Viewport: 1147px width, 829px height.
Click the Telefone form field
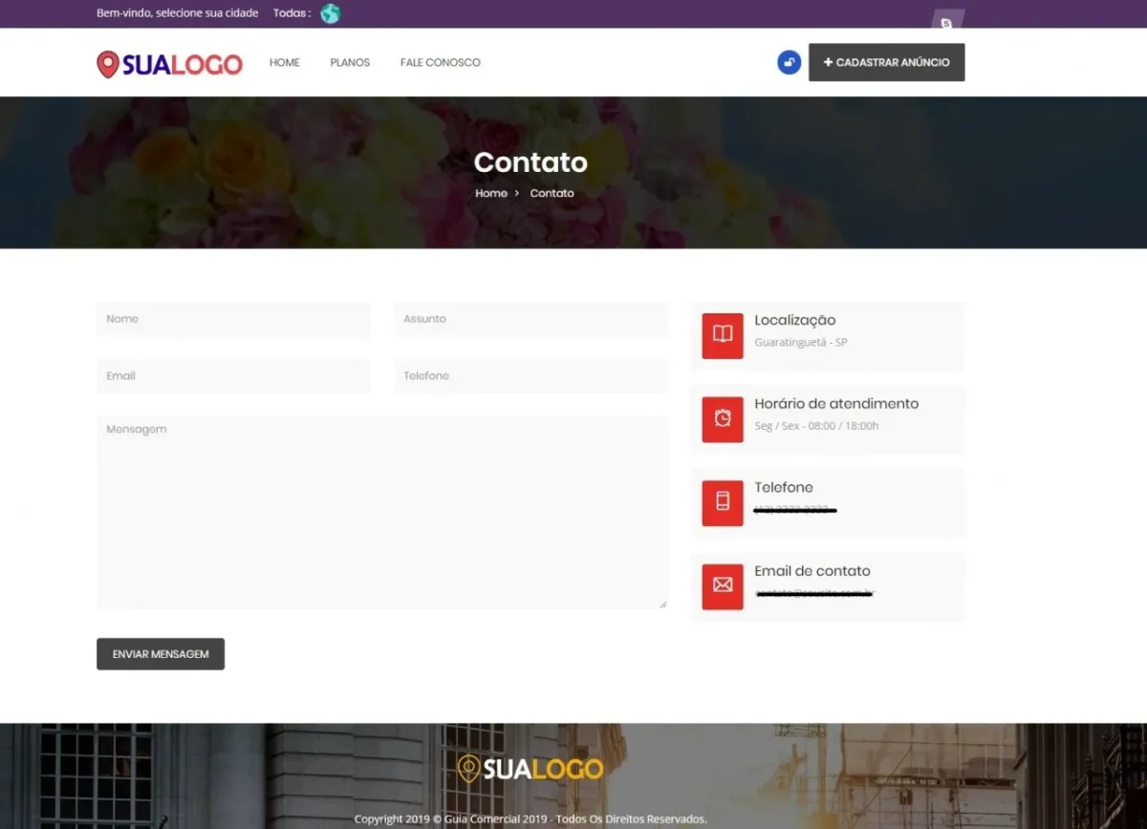click(530, 375)
